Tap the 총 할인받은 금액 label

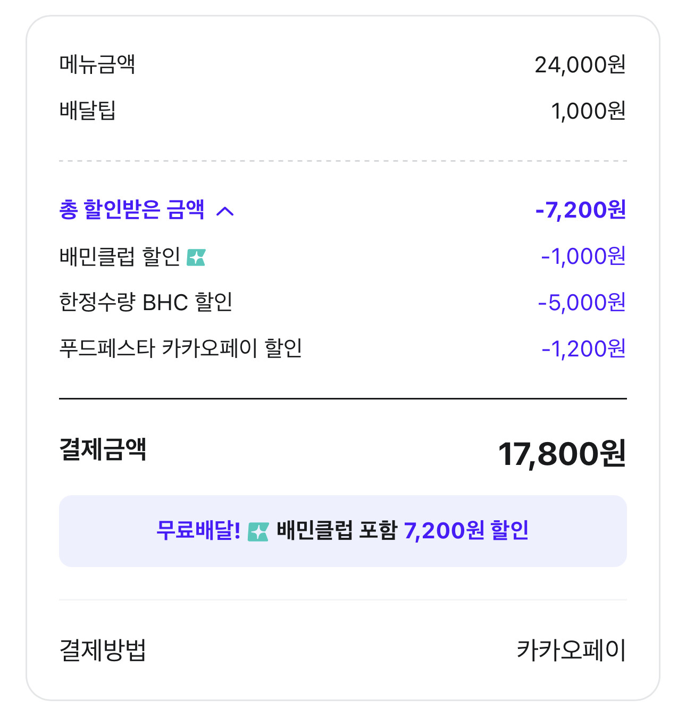tap(131, 210)
